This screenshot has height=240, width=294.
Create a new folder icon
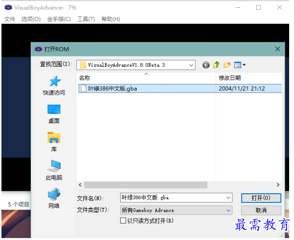tap(227, 65)
